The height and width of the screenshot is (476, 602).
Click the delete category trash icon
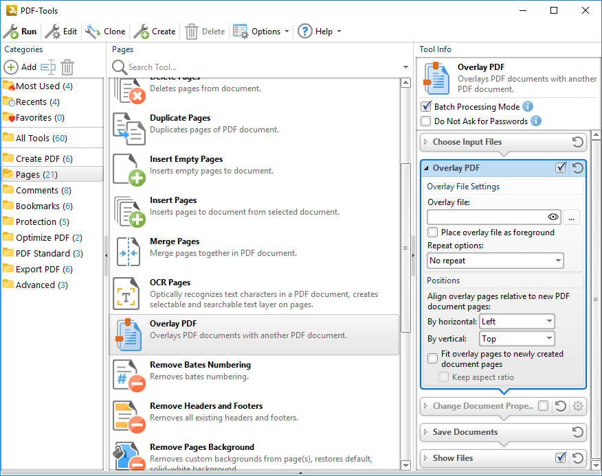[67, 67]
